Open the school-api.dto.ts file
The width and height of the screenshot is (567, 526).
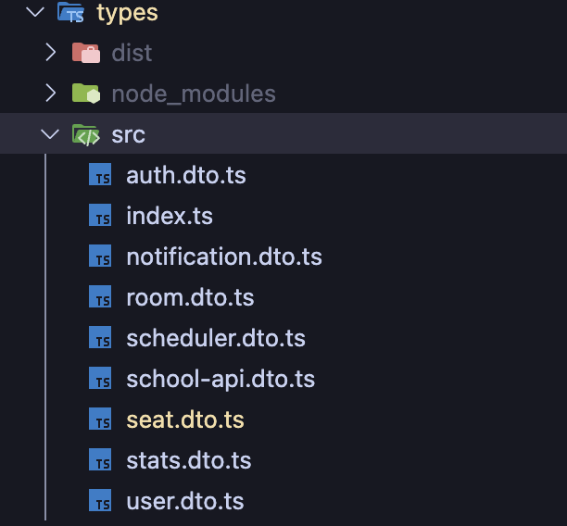[x=220, y=379]
